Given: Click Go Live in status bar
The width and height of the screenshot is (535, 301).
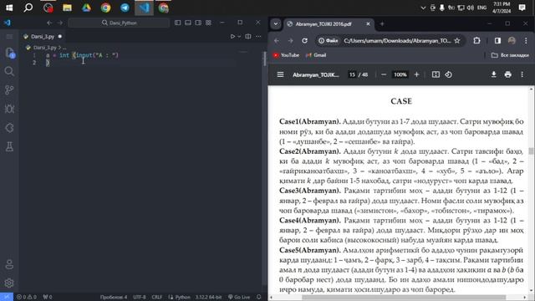Looking at the screenshot, I should click(x=239, y=297).
